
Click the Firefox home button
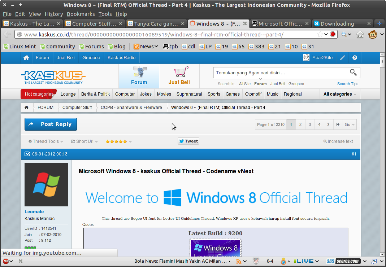(x=360, y=34)
